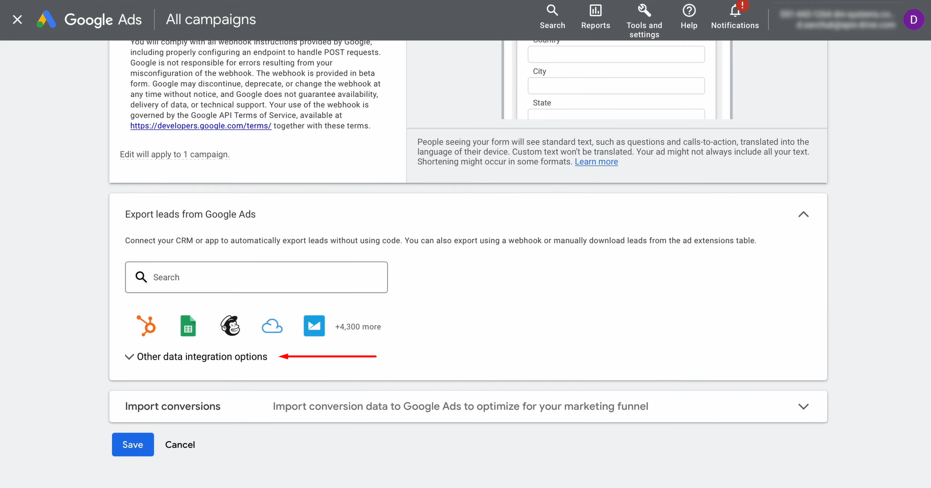
Task: Select the Salesforce cloud integration icon
Action: click(272, 326)
